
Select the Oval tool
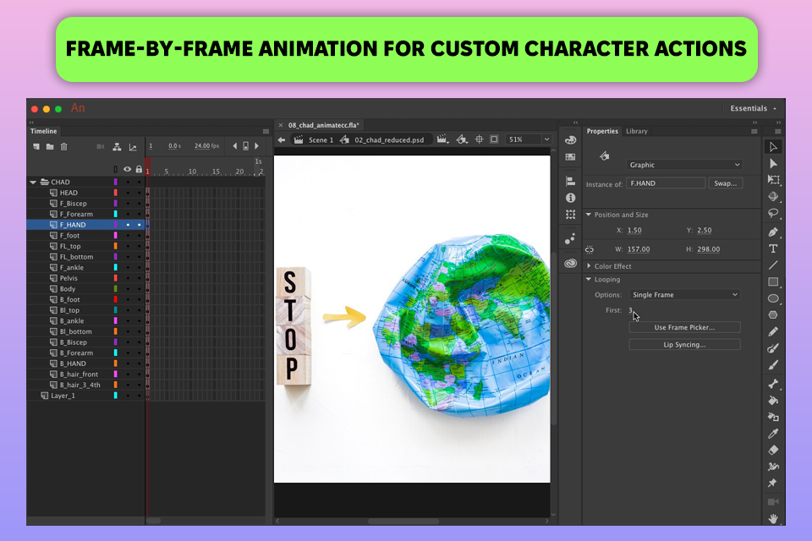tap(773, 298)
